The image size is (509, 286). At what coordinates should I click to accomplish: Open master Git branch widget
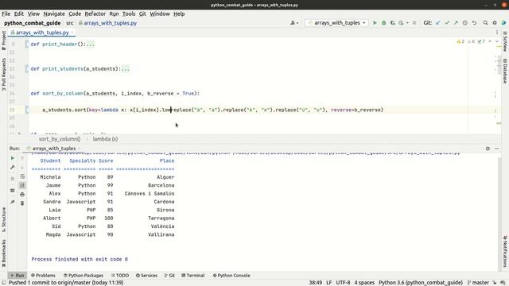coord(478,283)
